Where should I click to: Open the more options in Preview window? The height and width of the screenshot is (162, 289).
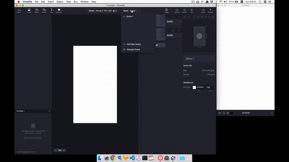click(x=272, y=113)
